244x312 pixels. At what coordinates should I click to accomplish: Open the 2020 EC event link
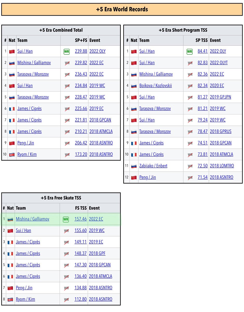tap(217, 86)
